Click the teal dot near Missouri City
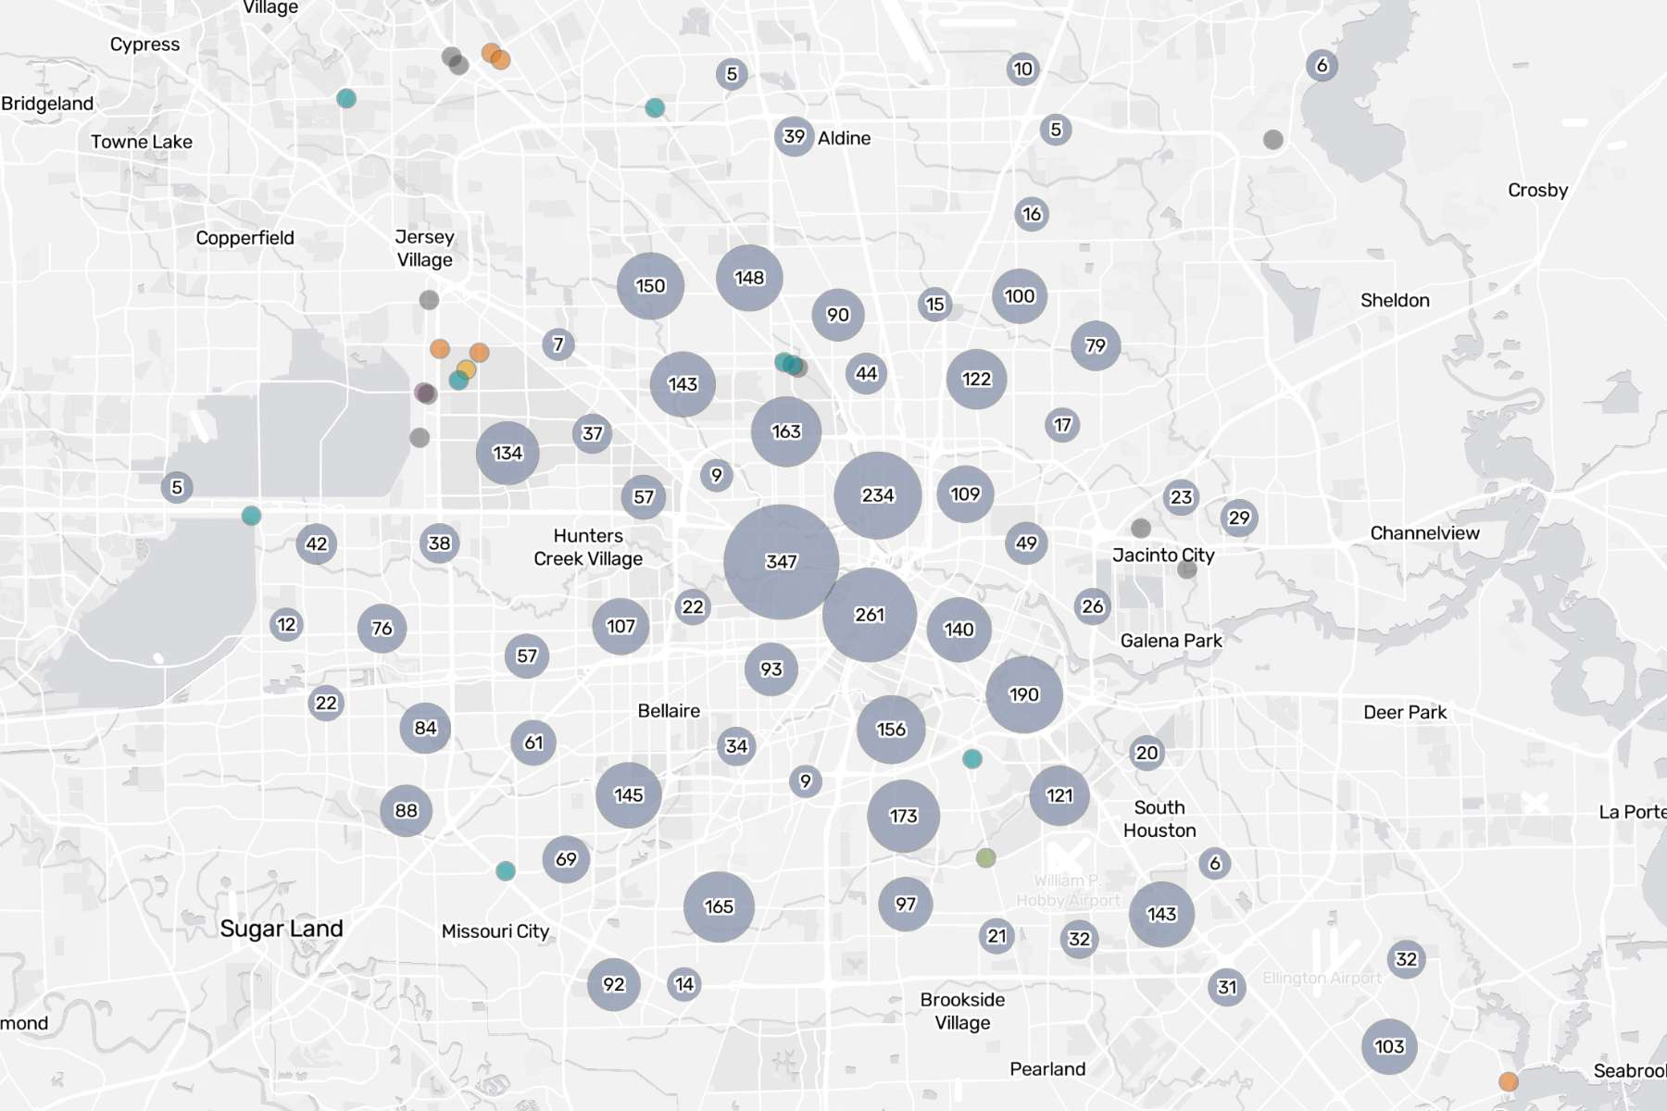1667x1111 pixels. (x=504, y=870)
